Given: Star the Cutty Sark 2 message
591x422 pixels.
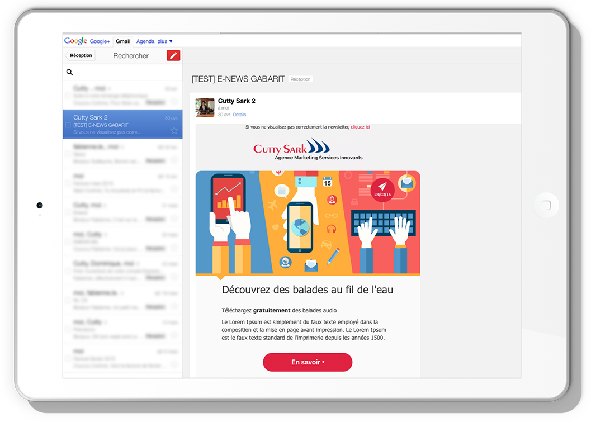Looking at the screenshot, I should tap(174, 130).
